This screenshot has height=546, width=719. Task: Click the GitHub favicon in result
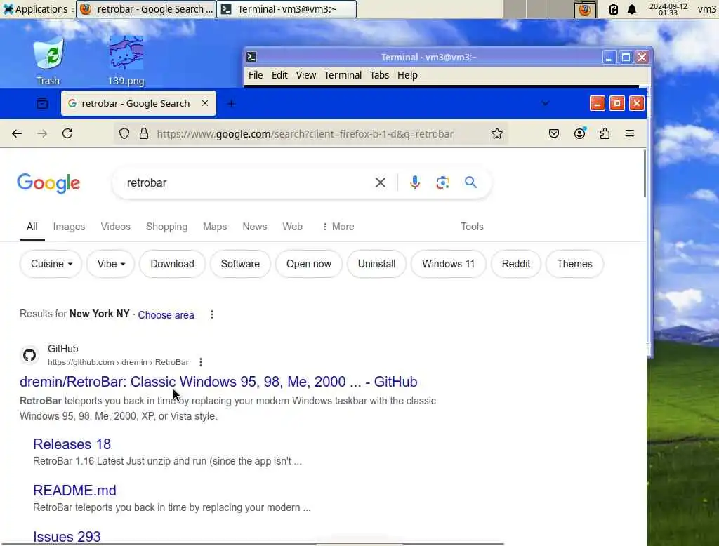[x=29, y=355]
